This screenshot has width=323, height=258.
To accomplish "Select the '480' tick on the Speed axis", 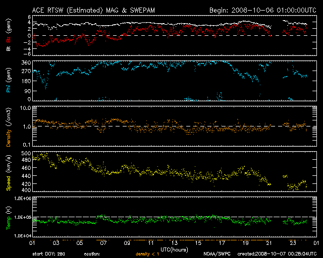I will pyautogui.click(x=26, y=160).
